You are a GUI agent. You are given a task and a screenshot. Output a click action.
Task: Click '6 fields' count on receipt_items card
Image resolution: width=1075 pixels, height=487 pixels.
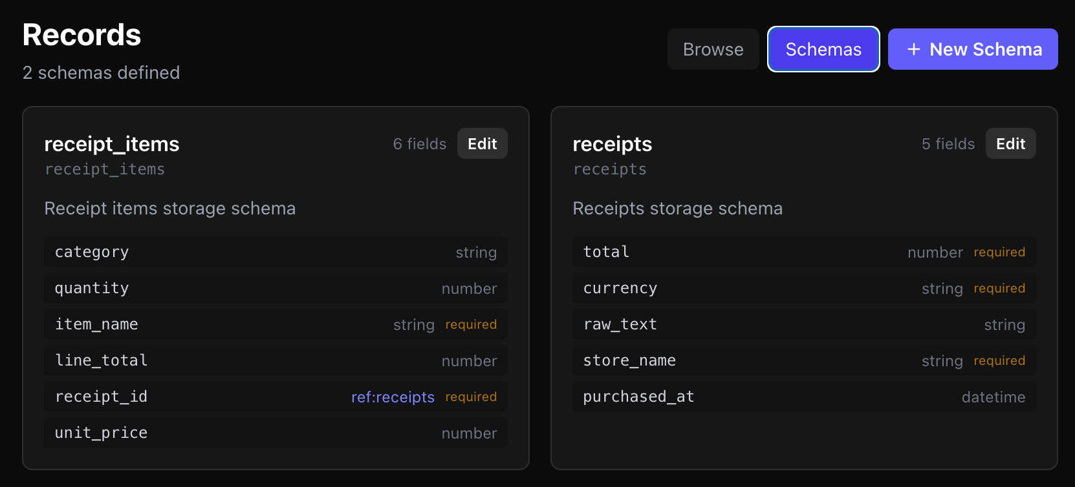[x=420, y=143]
